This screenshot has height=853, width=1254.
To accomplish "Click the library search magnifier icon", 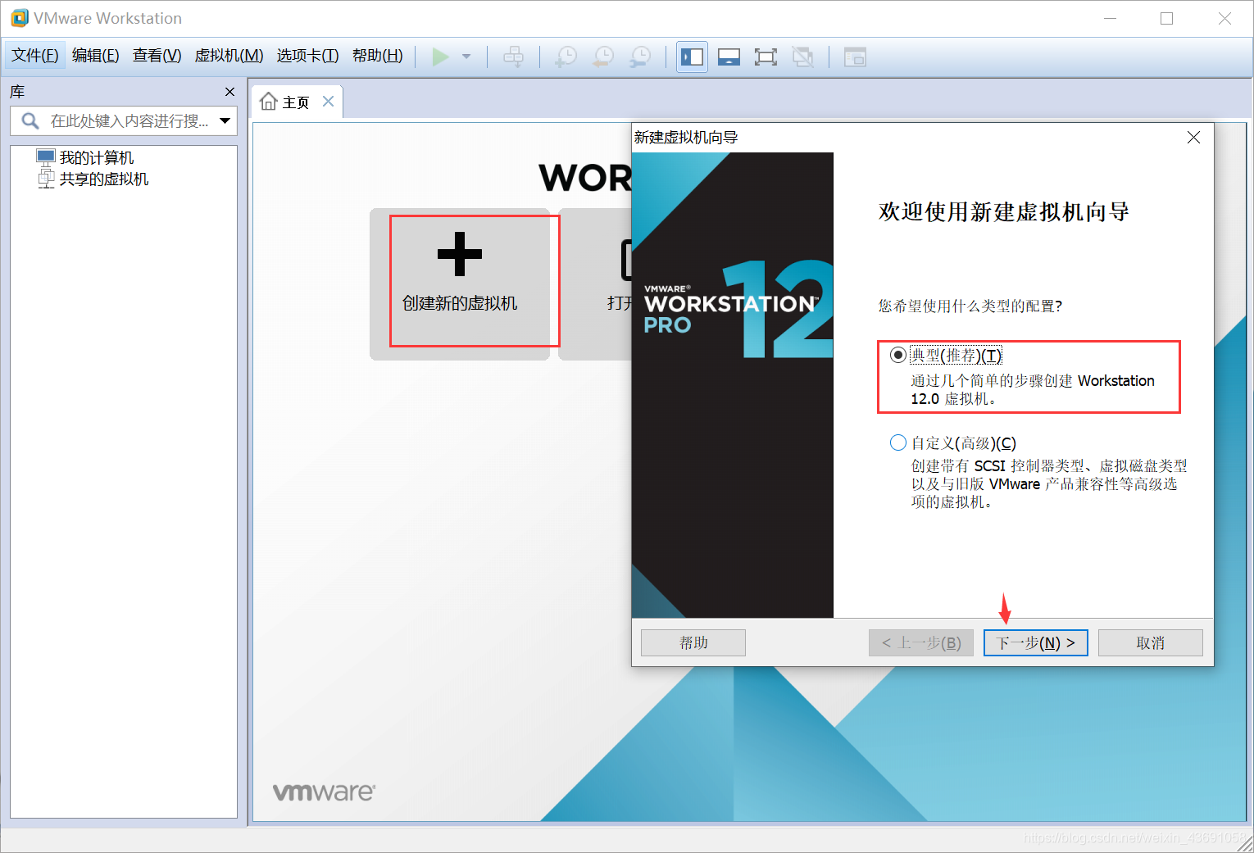I will tap(30, 121).
